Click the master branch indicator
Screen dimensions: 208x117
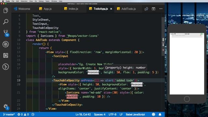click(x=9, y=114)
